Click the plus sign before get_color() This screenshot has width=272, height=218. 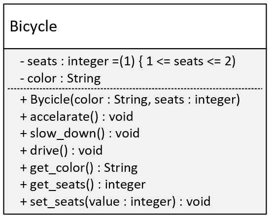[x=24, y=168]
